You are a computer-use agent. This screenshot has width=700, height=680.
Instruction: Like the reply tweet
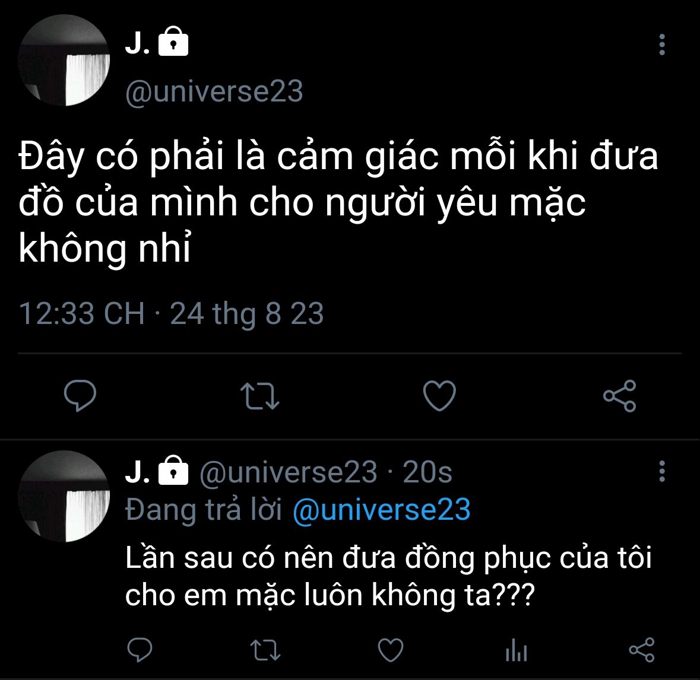click(x=391, y=650)
